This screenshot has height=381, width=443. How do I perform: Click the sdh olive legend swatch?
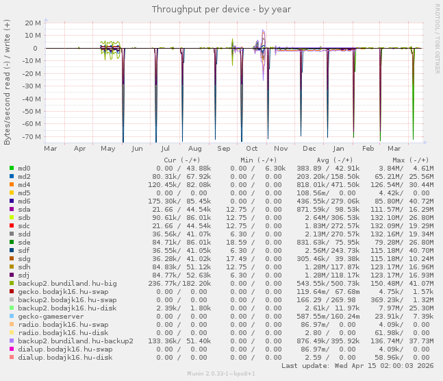click(x=12, y=267)
